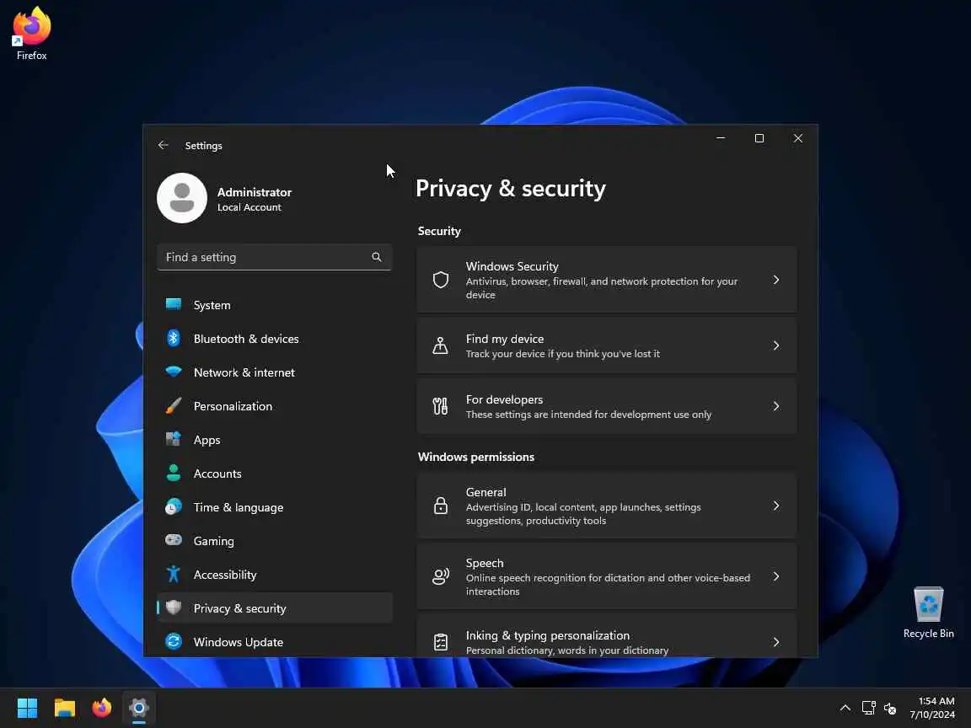This screenshot has width=971, height=728.
Task: Open the Windows Start button
Action: click(x=27, y=708)
